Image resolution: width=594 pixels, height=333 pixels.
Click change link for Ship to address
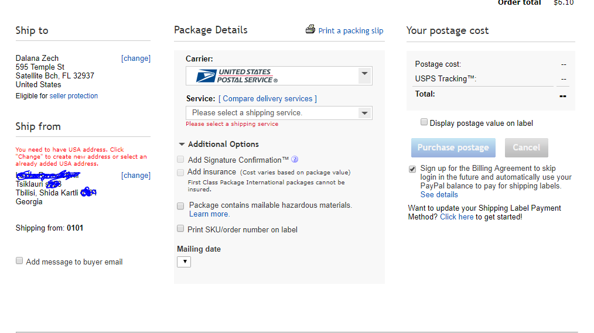(x=136, y=59)
